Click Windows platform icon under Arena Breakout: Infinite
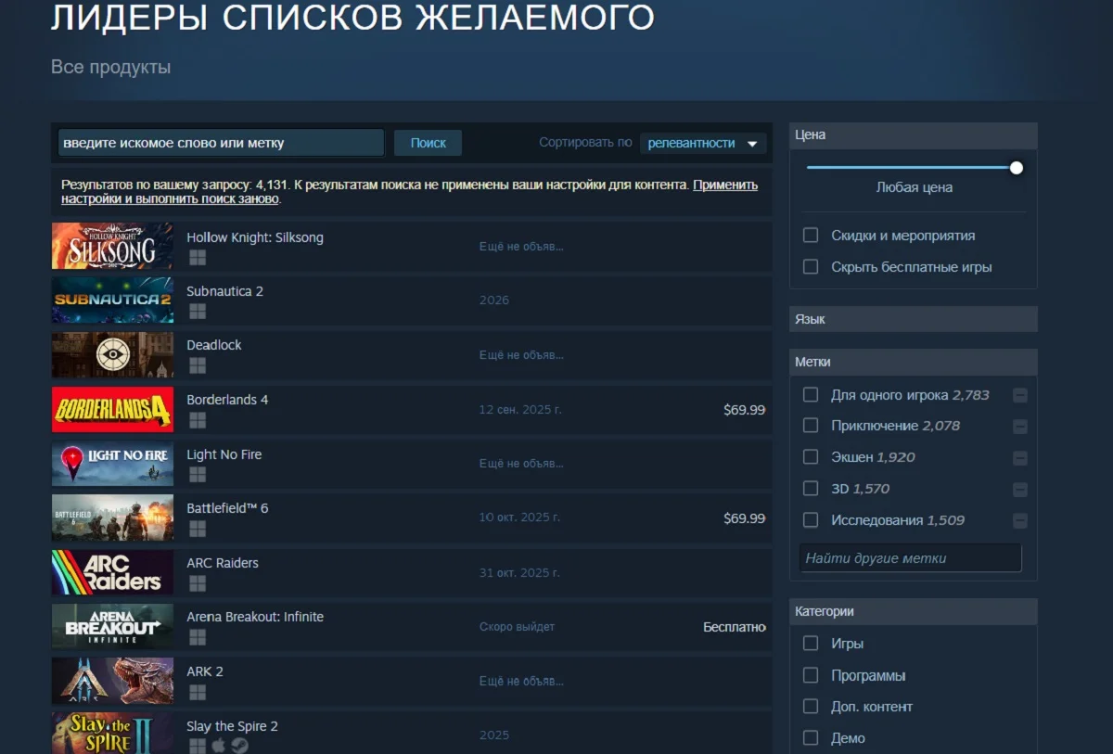This screenshot has width=1113, height=754. point(197,637)
